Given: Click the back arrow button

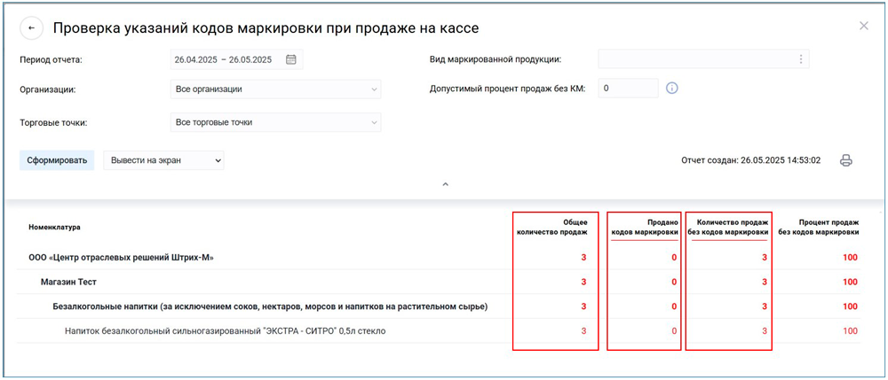Looking at the screenshot, I should point(32,27).
